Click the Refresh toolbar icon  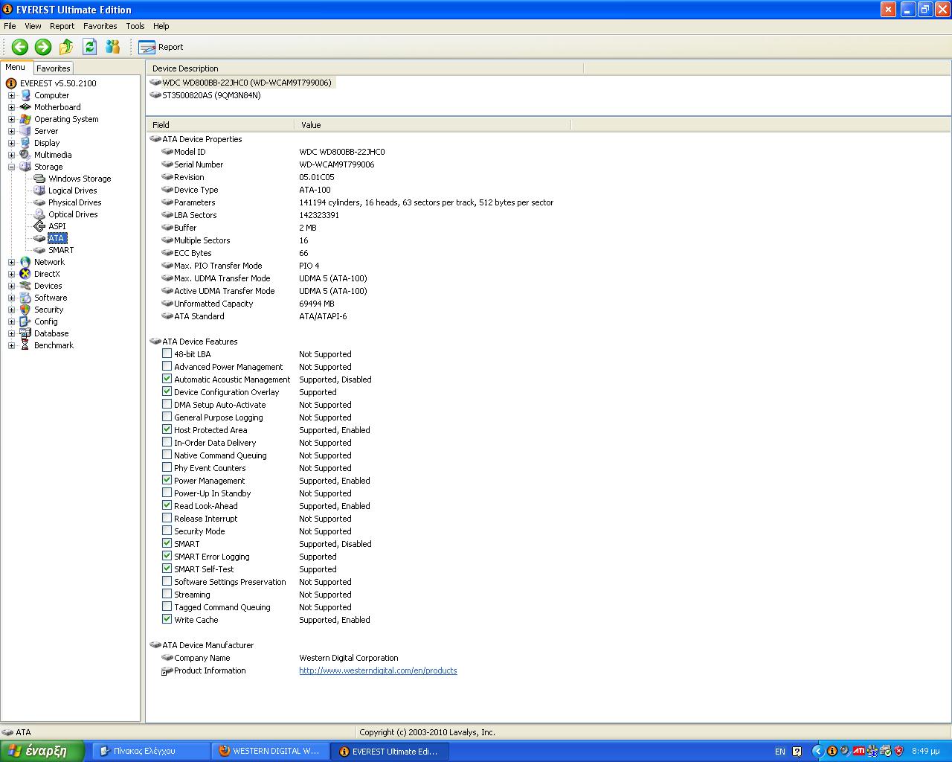click(89, 47)
